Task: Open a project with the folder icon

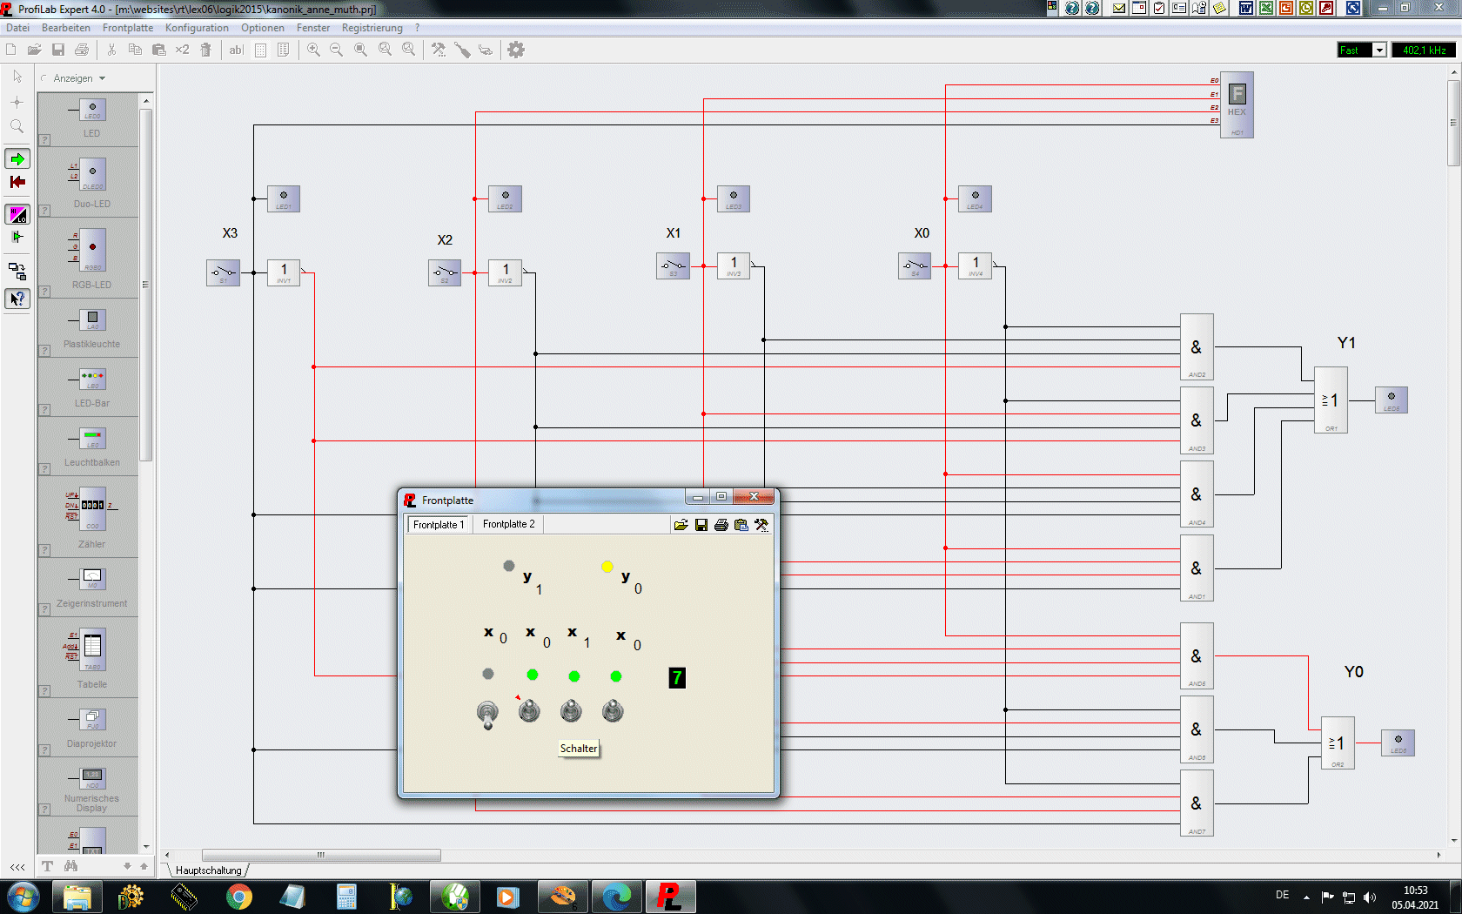Action: [x=34, y=50]
